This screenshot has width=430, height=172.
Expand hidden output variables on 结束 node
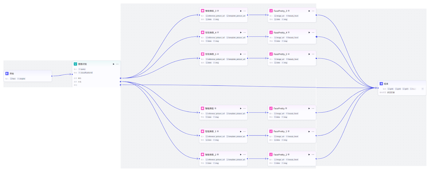click(x=422, y=89)
